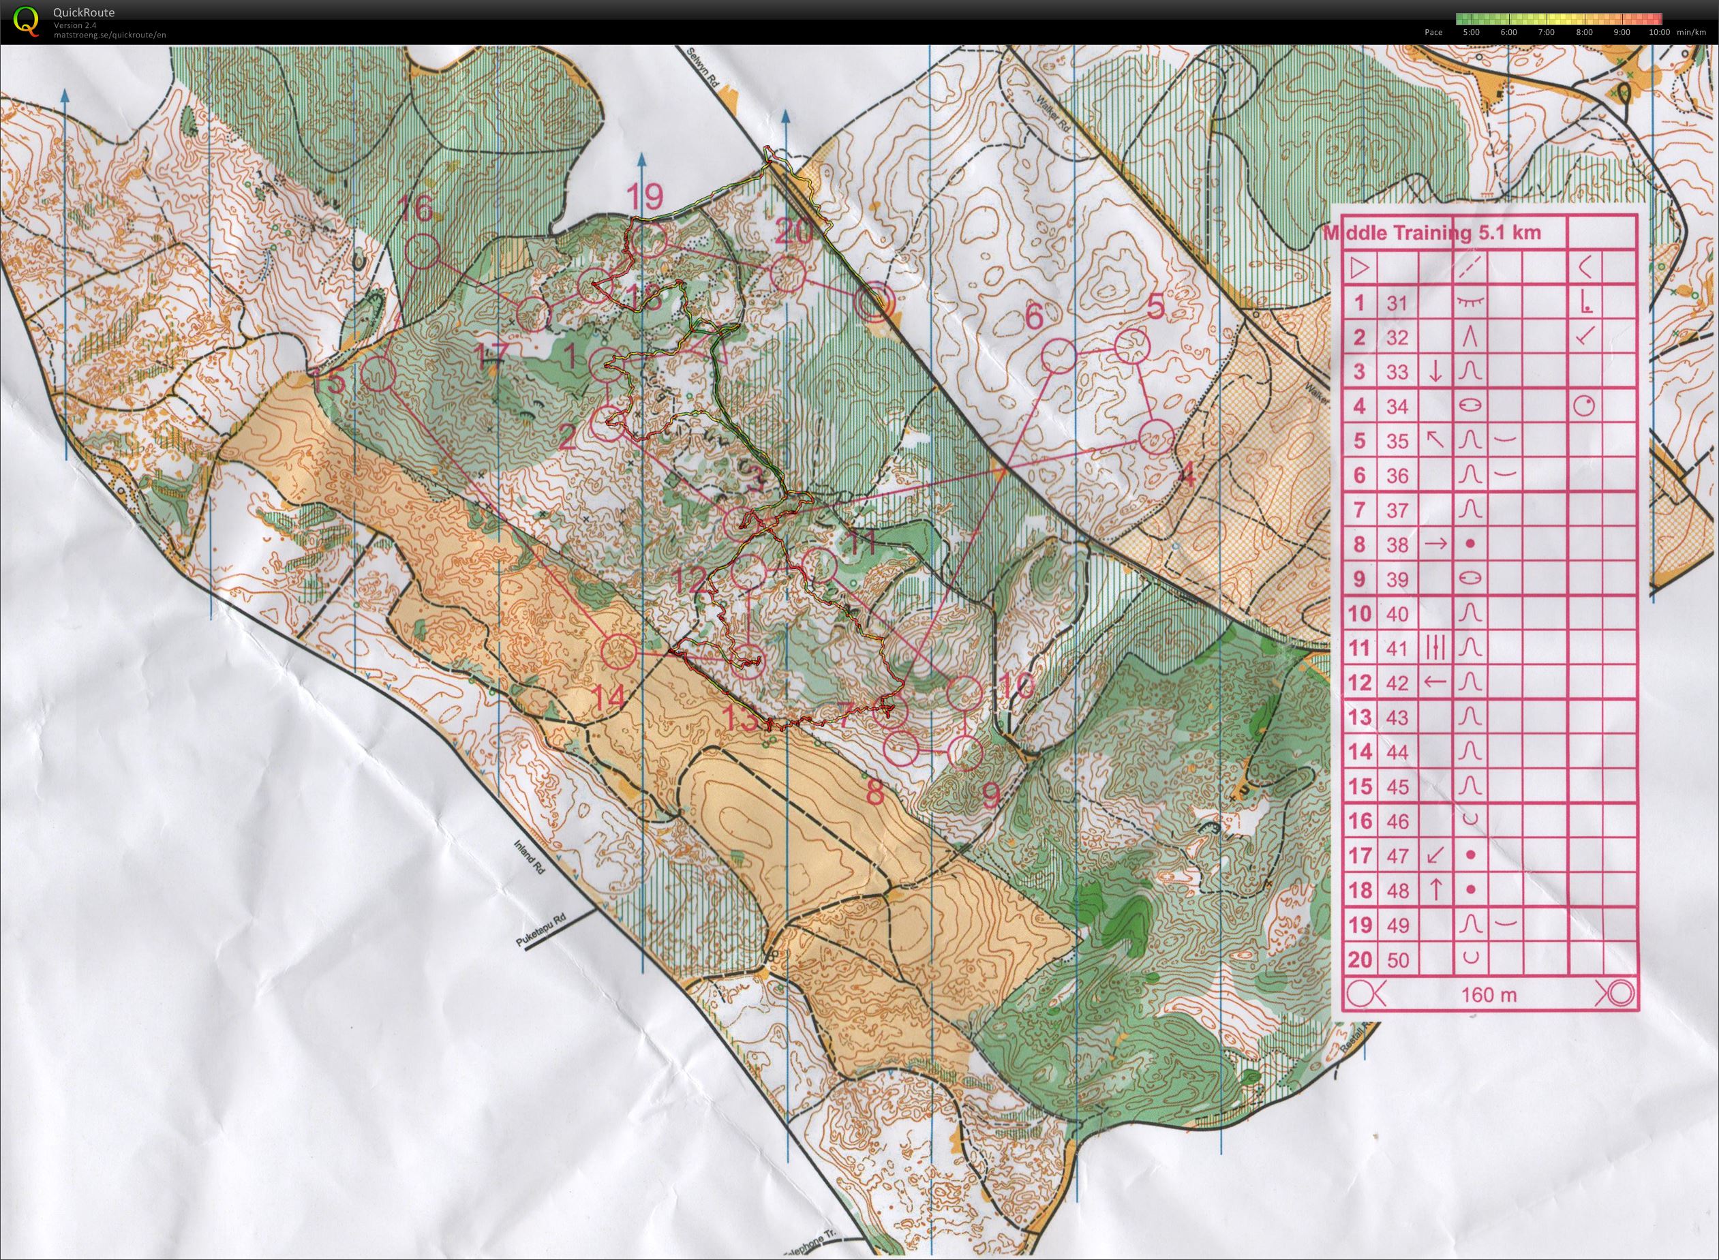Viewport: 1719px width, 1260px height.
Task: Click control code 31 in the table
Action: point(1396,303)
